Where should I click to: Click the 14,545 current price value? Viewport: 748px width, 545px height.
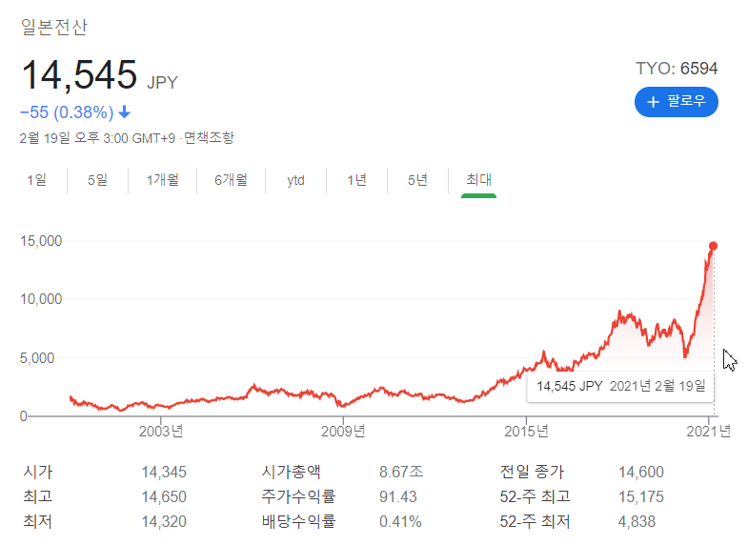79,74
